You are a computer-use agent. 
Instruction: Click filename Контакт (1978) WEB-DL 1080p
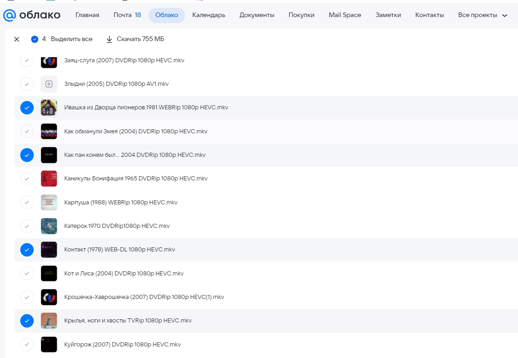(119, 250)
